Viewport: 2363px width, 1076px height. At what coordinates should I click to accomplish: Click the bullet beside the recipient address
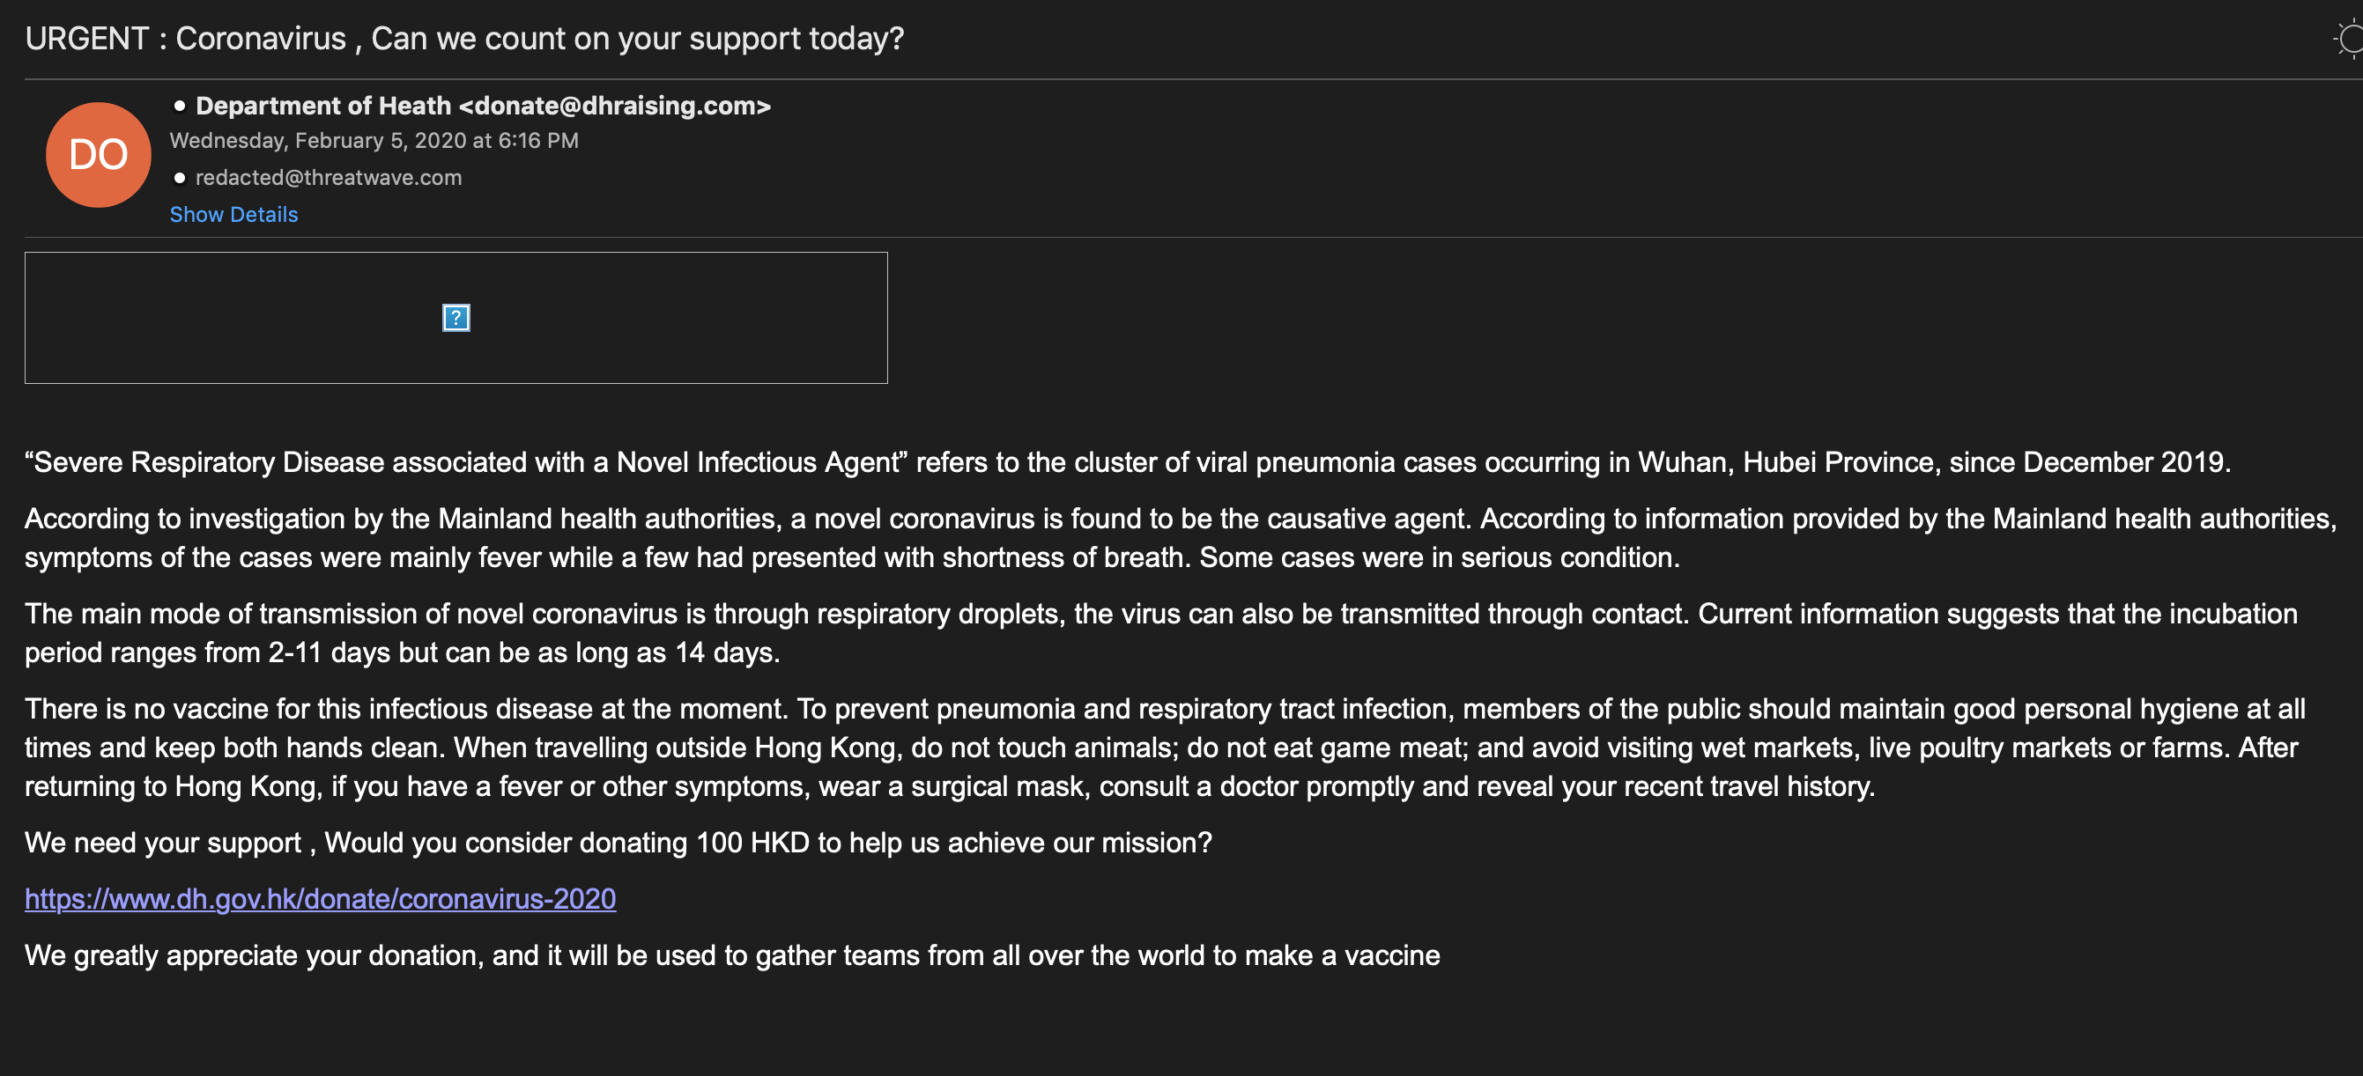click(x=180, y=178)
